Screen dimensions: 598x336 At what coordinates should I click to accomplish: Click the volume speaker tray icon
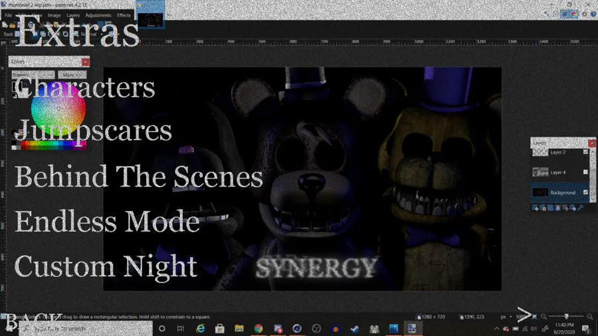[534, 329]
